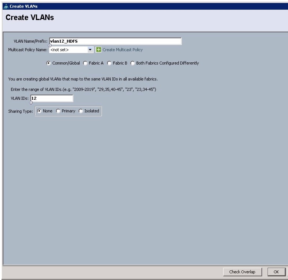
Task: Open the Multicast Policy Name dropdown arrow
Action: tap(90, 50)
